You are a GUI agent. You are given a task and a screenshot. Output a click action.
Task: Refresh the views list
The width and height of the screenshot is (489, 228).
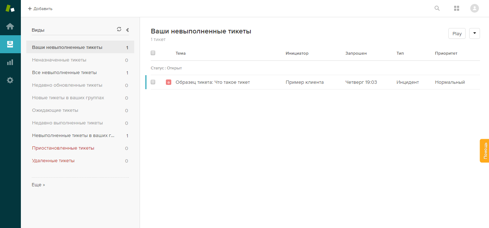(x=119, y=29)
